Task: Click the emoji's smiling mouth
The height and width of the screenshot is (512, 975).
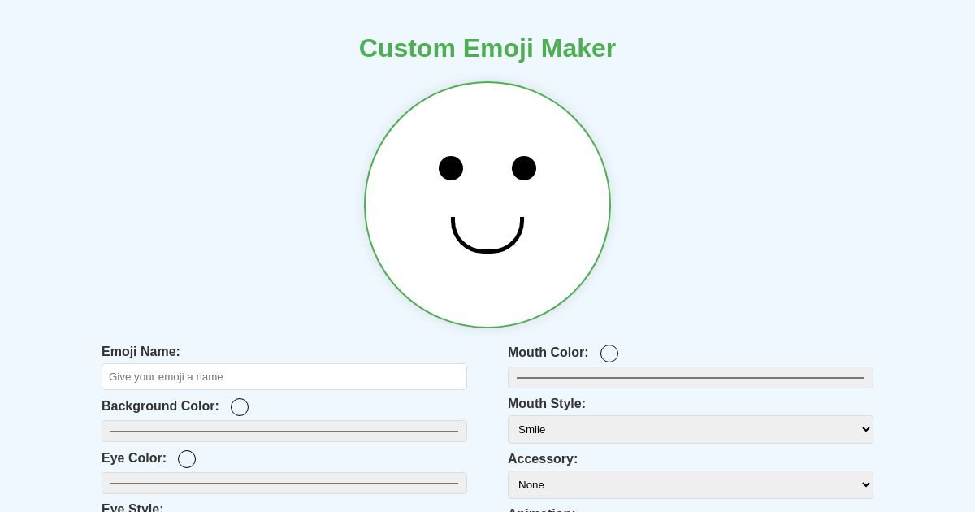Action: click(x=487, y=236)
